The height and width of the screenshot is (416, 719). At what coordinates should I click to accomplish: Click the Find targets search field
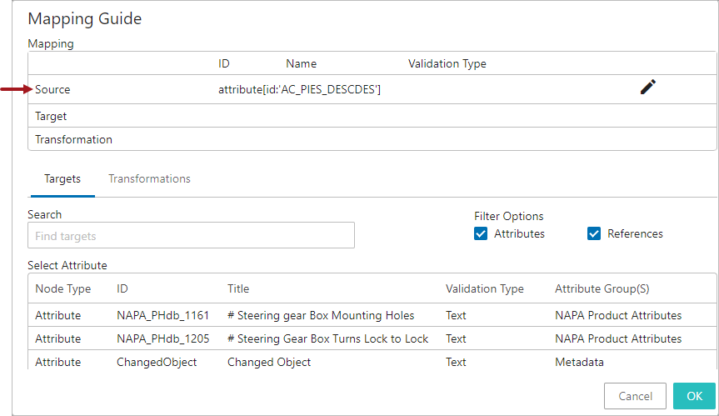point(191,235)
